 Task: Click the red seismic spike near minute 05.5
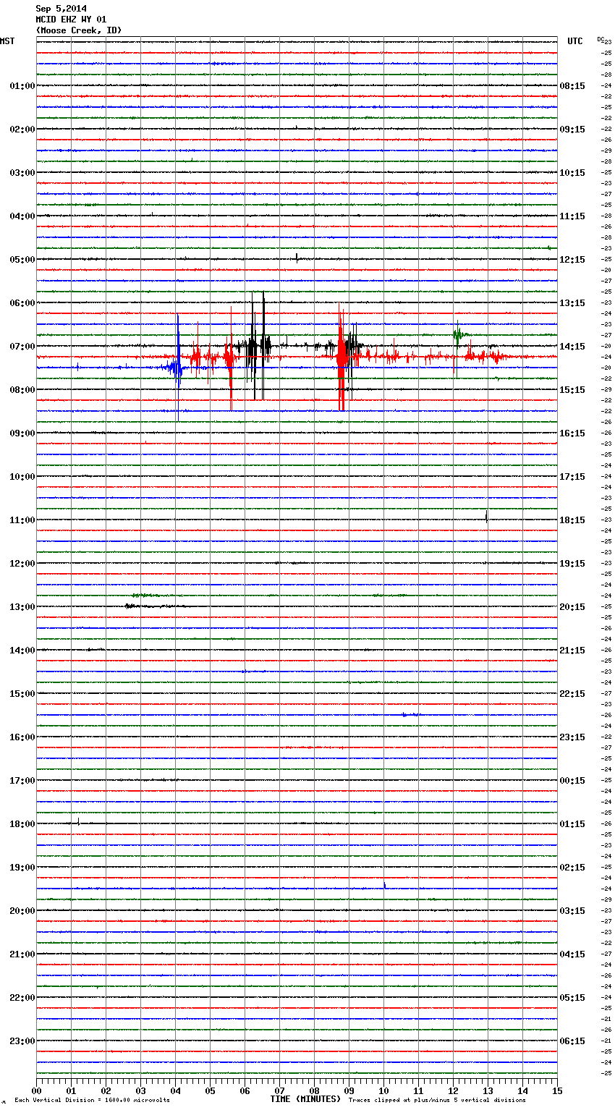point(230,357)
